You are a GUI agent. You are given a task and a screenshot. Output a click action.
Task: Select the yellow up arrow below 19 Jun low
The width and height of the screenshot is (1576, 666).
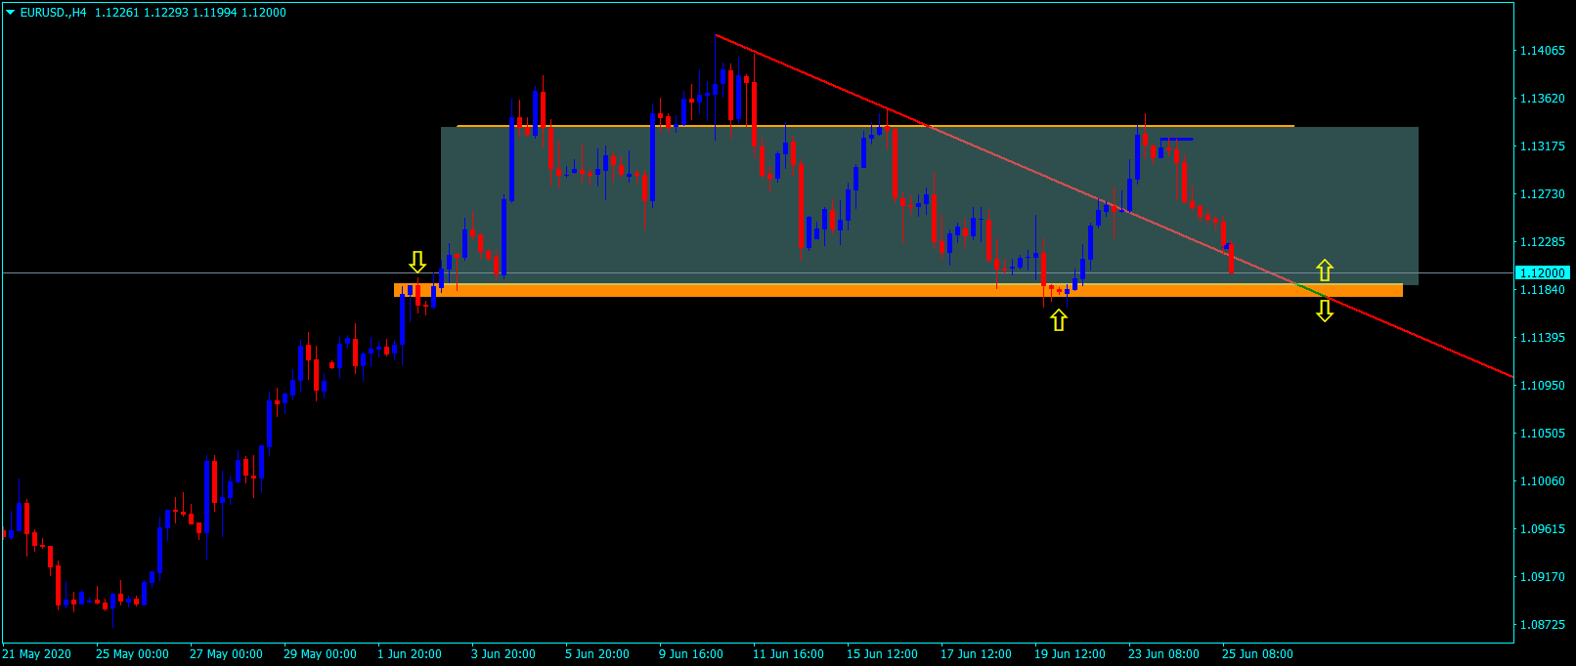(1059, 319)
